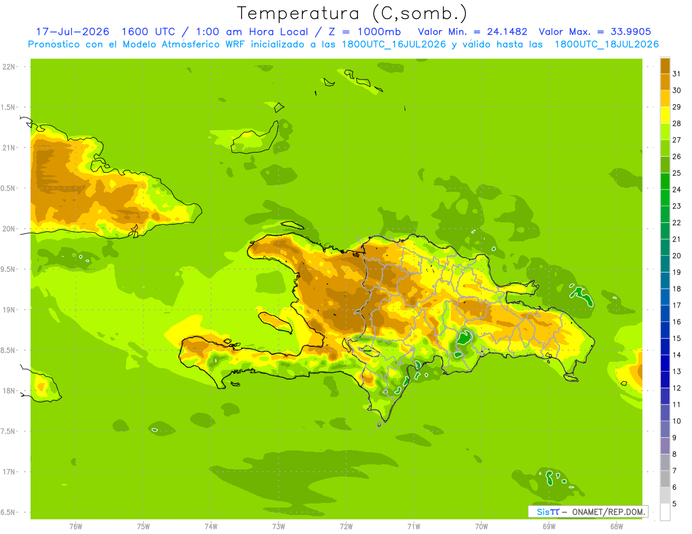Click colorbar label '5'
692x534 pixels.
point(675,504)
